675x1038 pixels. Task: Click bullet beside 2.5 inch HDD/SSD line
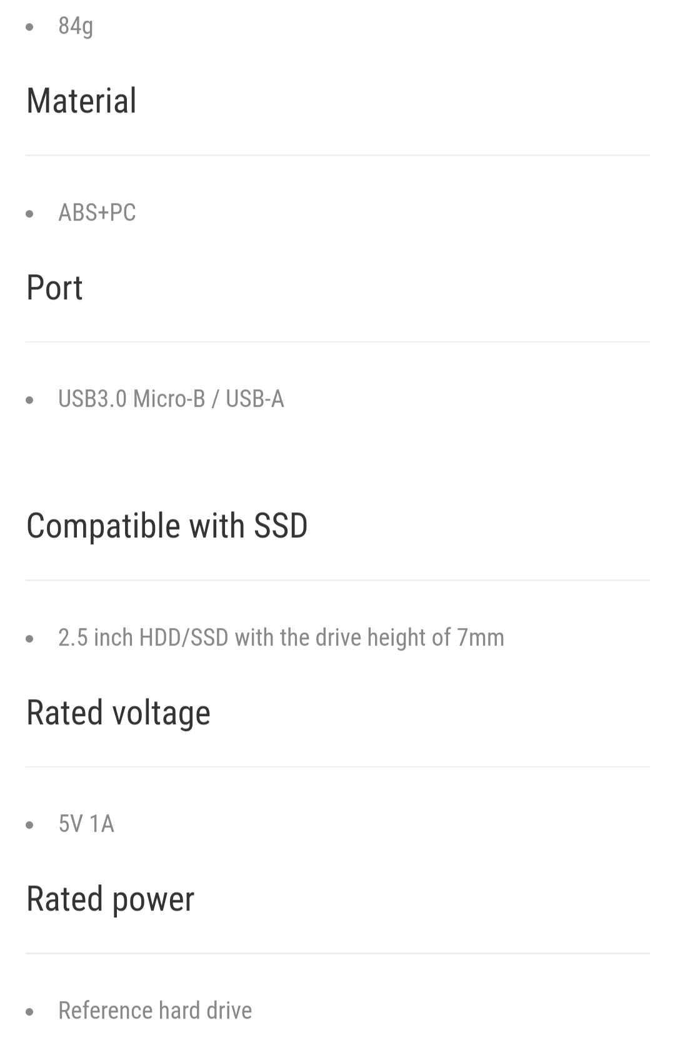coord(29,639)
